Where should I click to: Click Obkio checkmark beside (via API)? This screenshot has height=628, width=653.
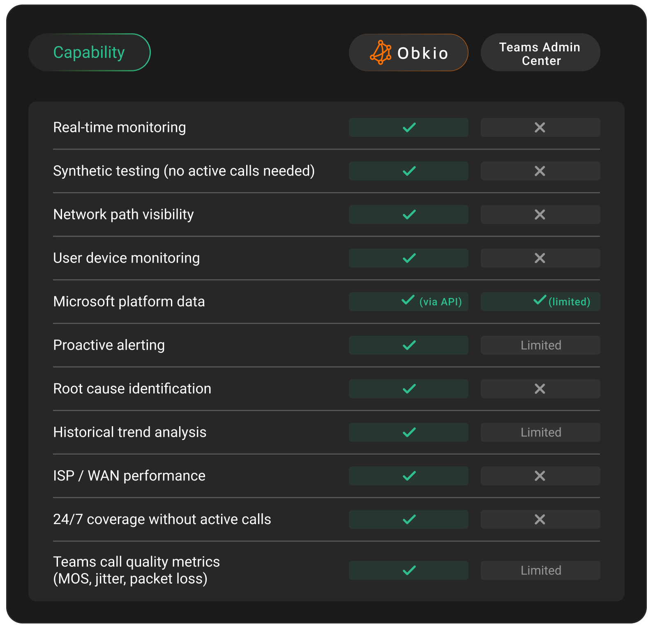[408, 300]
